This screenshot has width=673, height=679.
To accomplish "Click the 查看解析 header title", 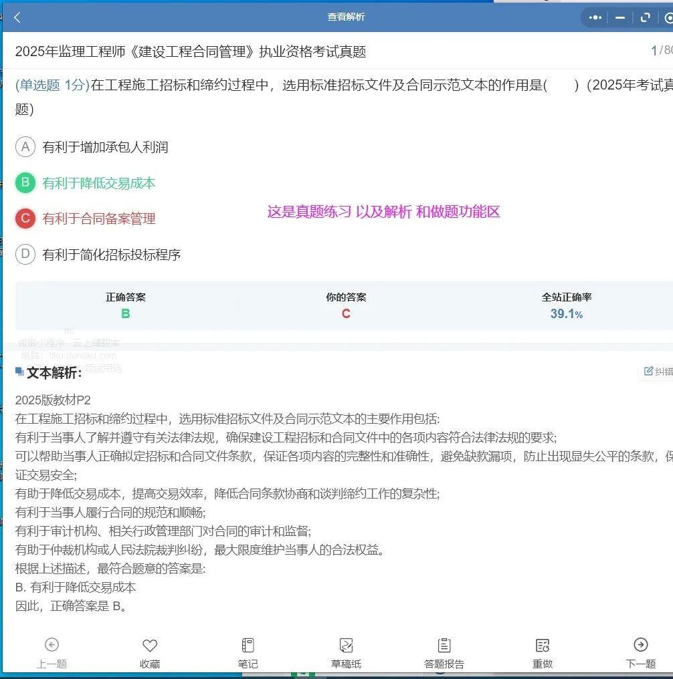I will (x=347, y=17).
